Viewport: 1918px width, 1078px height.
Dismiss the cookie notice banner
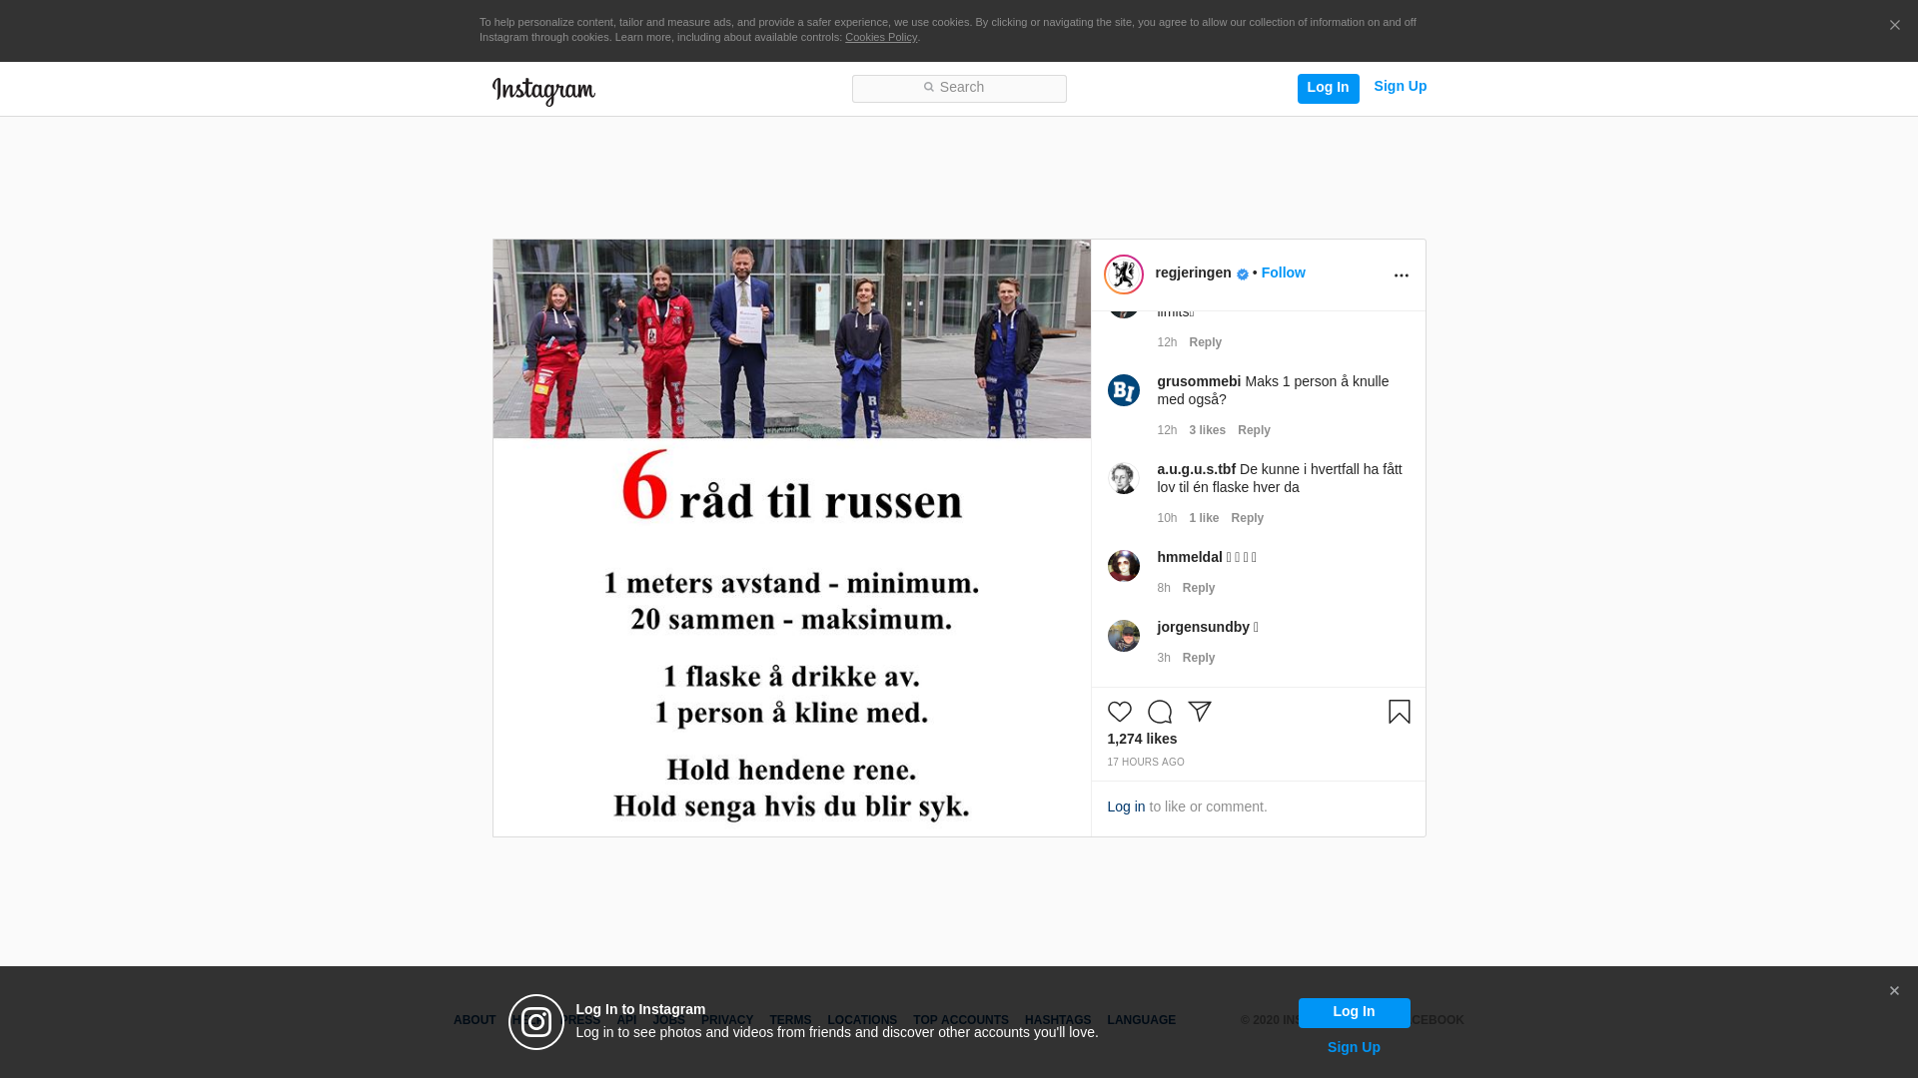[x=1894, y=26]
